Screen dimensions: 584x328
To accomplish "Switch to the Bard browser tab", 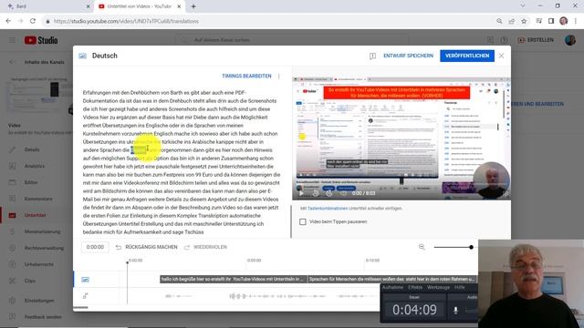I will coord(47,6).
